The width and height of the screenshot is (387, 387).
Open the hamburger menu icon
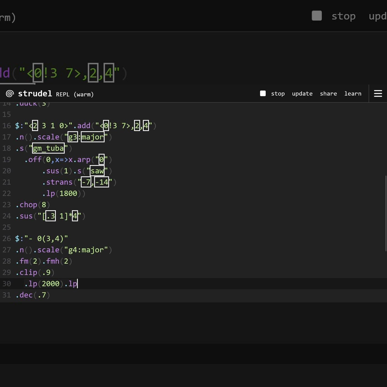tap(378, 93)
